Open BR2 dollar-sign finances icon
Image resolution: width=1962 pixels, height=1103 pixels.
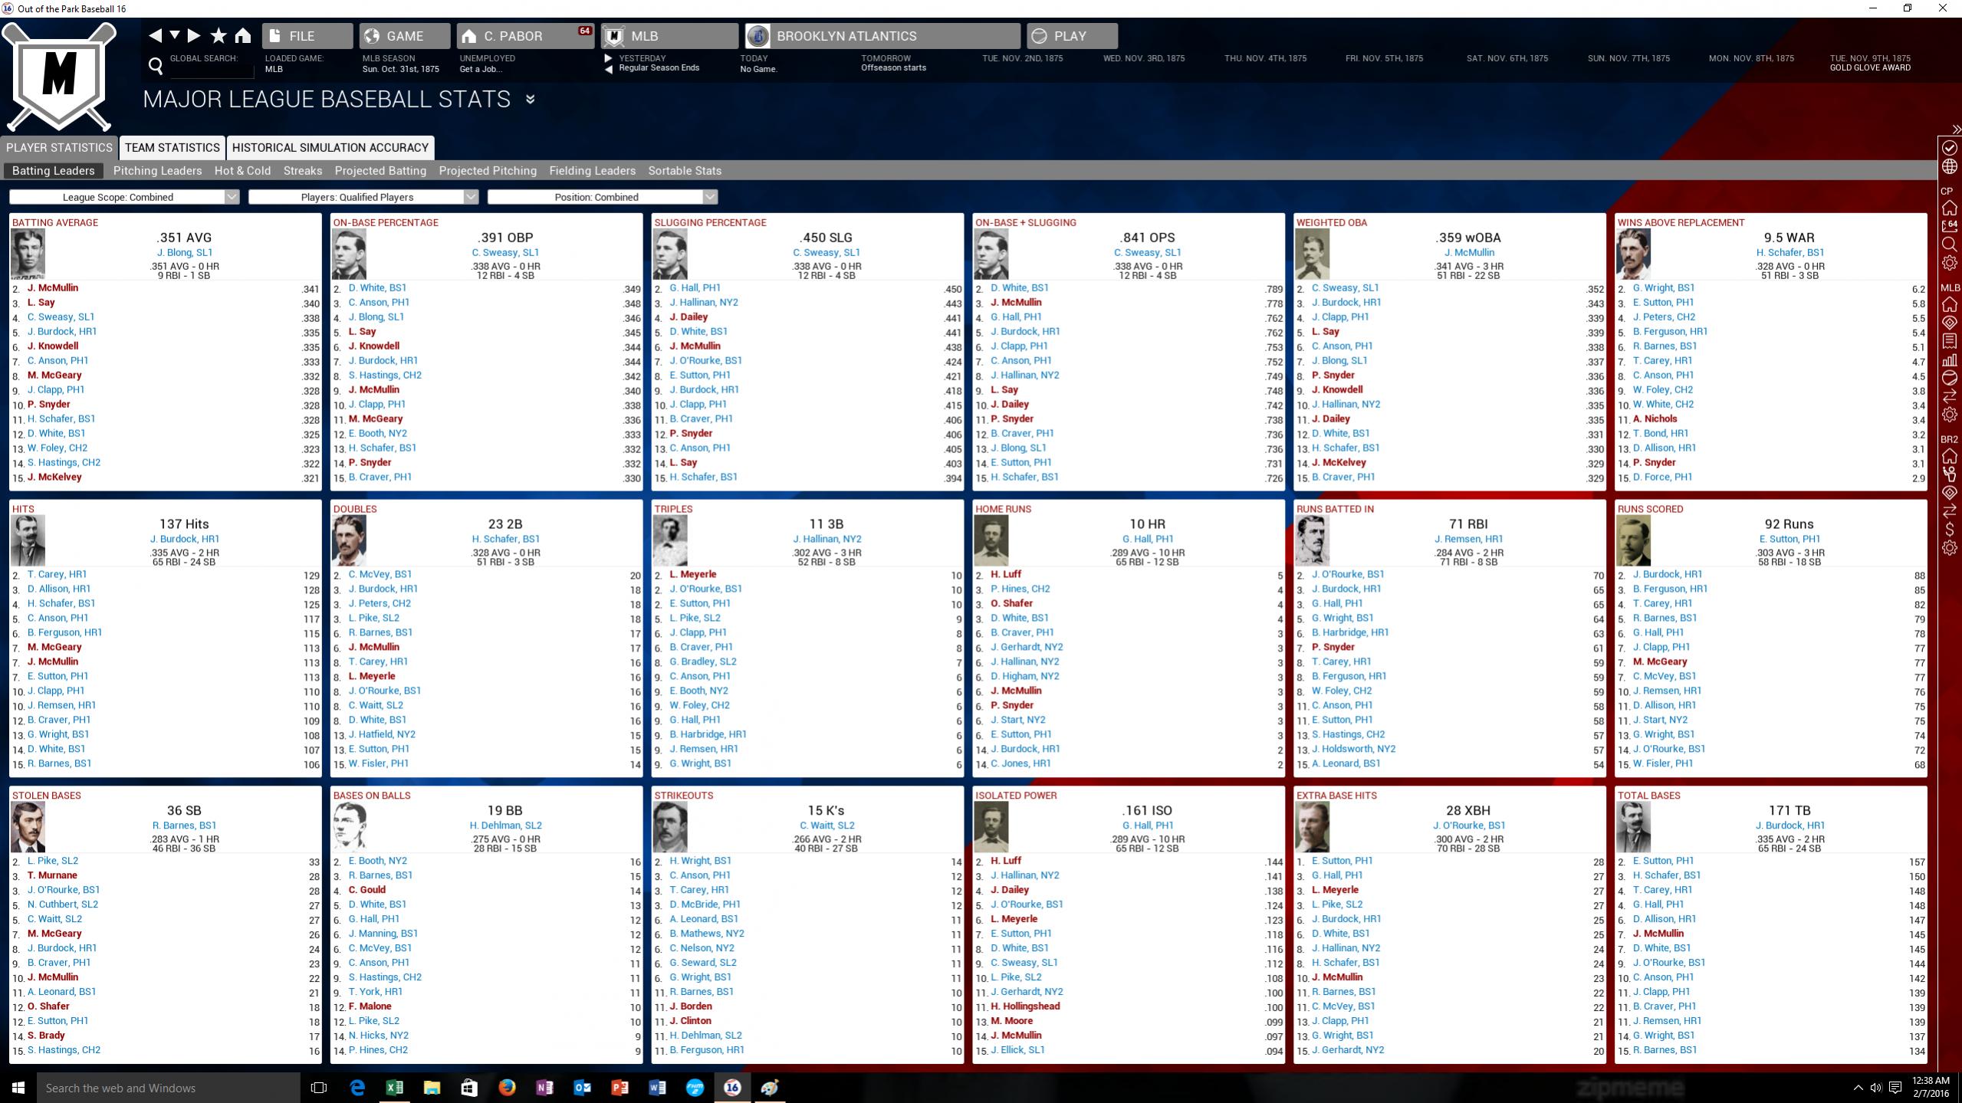click(1950, 530)
